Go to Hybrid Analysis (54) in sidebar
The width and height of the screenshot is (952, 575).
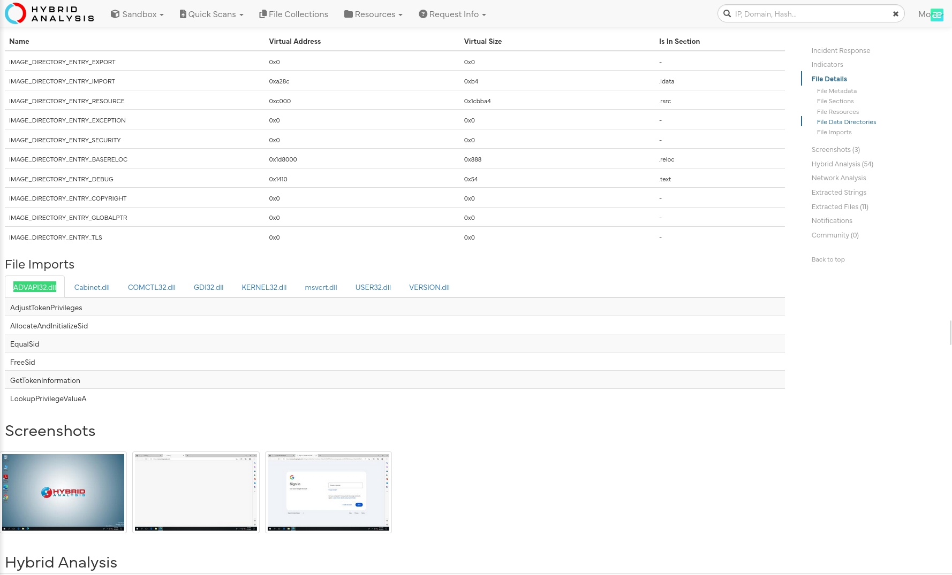pos(842,164)
